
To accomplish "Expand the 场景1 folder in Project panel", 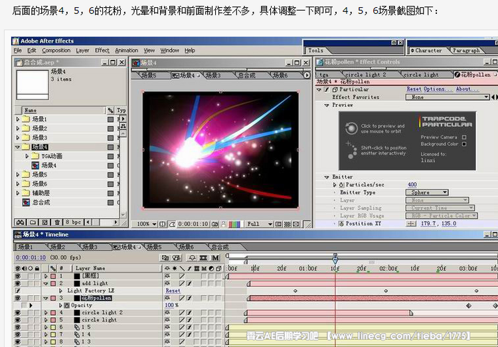I will (18, 119).
